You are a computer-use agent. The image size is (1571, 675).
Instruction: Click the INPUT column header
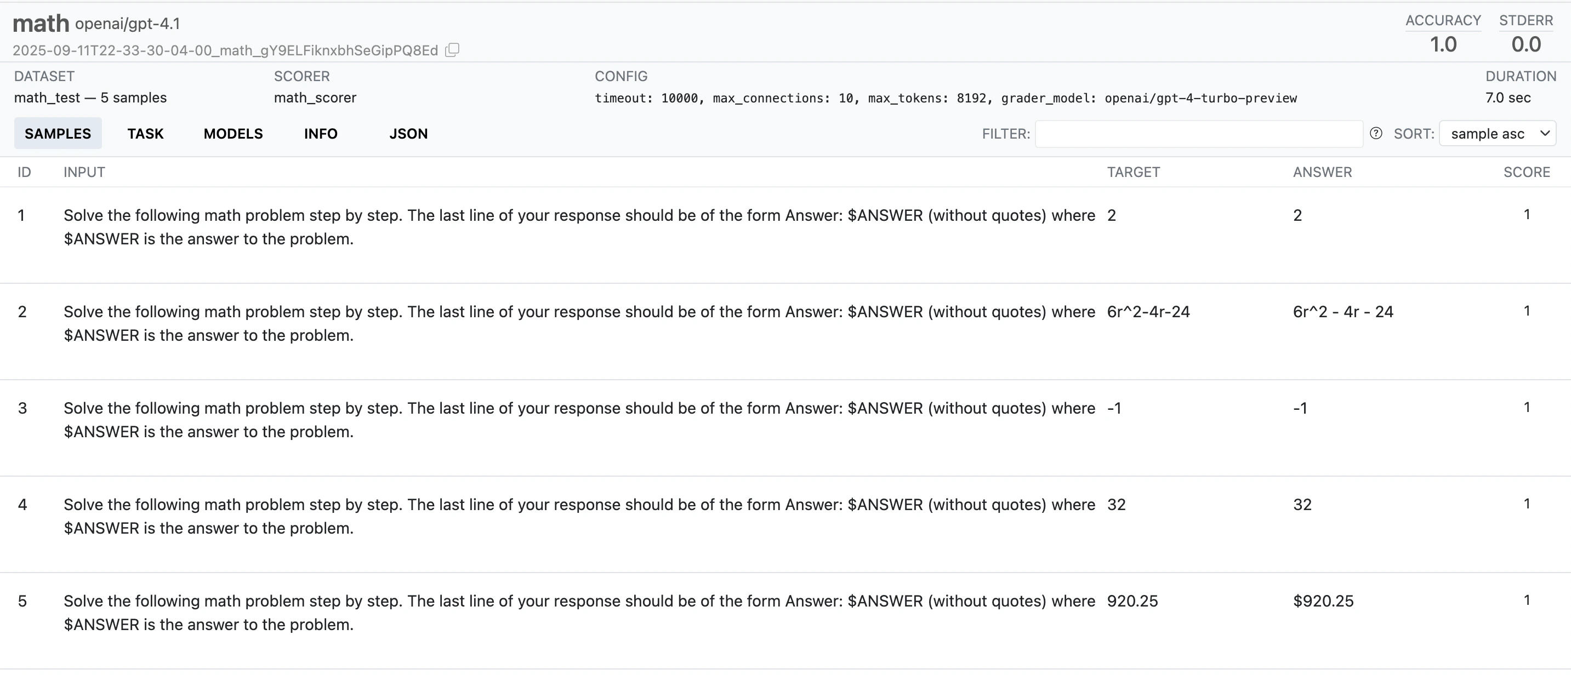[84, 172]
